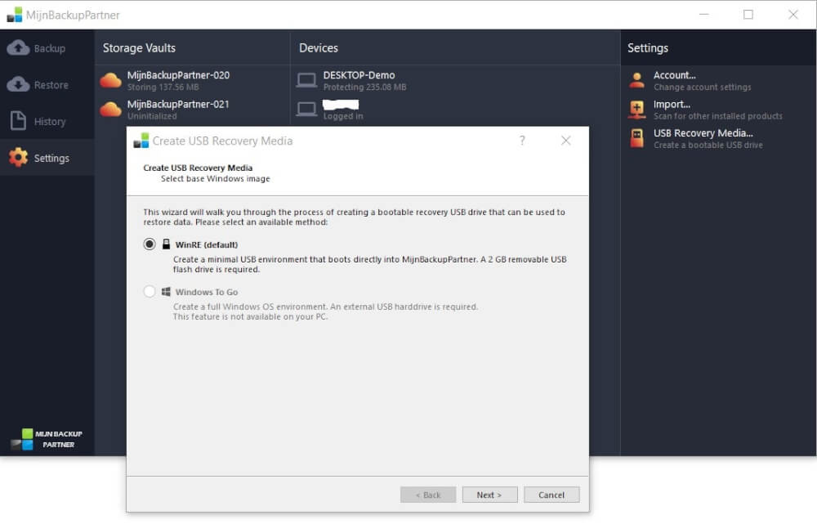Screen dimensions: 817x524
Task: Click the Import plus icon
Action: [x=636, y=110]
